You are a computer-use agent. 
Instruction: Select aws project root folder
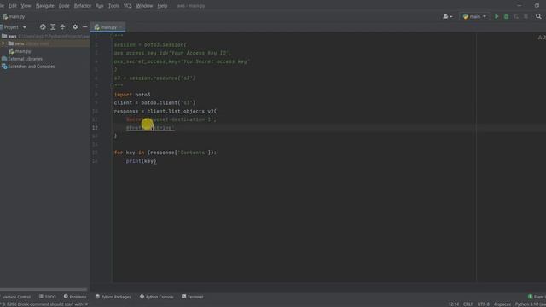(x=45, y=36)
